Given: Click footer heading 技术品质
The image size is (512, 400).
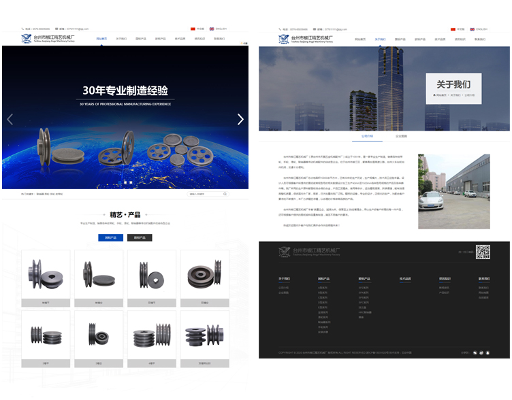Looking at the screenshot, I should [x=405, y=279].
